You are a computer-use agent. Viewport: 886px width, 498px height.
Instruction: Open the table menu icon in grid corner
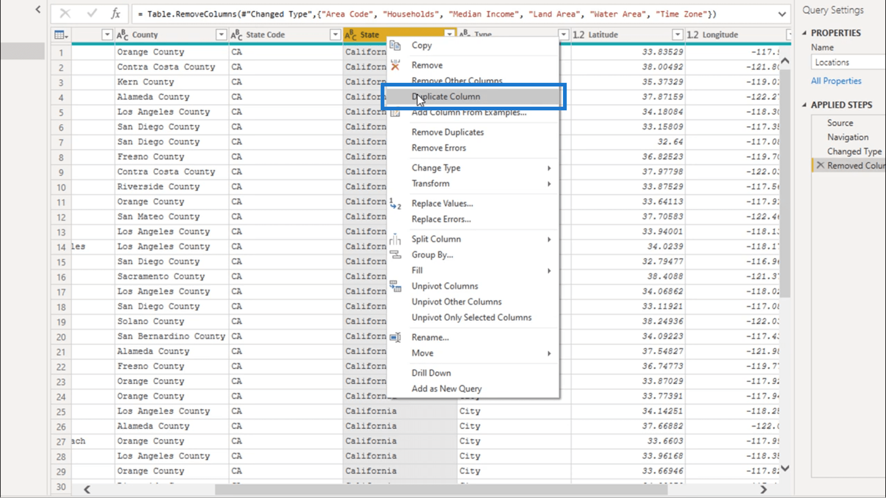pyautogui.click(x=61, y=35)
